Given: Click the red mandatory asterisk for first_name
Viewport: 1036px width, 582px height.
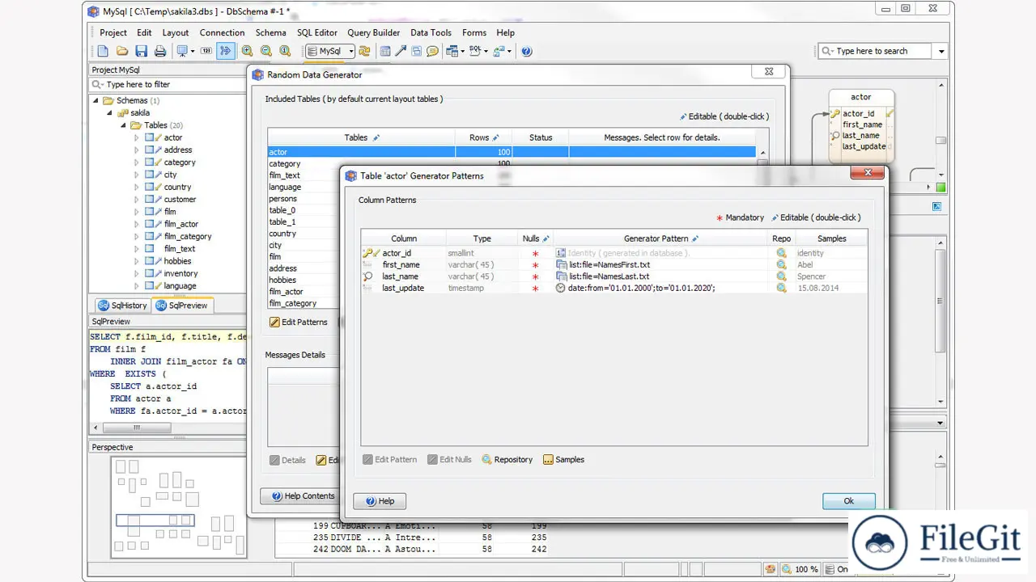Looking at the screenshot, I should point(535,265).
